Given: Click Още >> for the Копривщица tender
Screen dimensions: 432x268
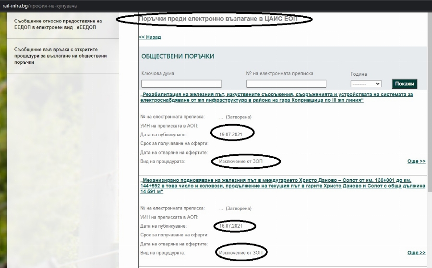Looking at the screenshot, I should (x=416, y=161).
